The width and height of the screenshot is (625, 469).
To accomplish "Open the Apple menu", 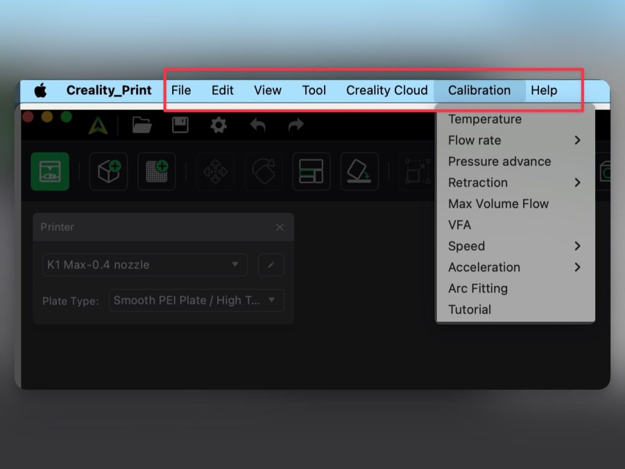I will coord(40,90).
